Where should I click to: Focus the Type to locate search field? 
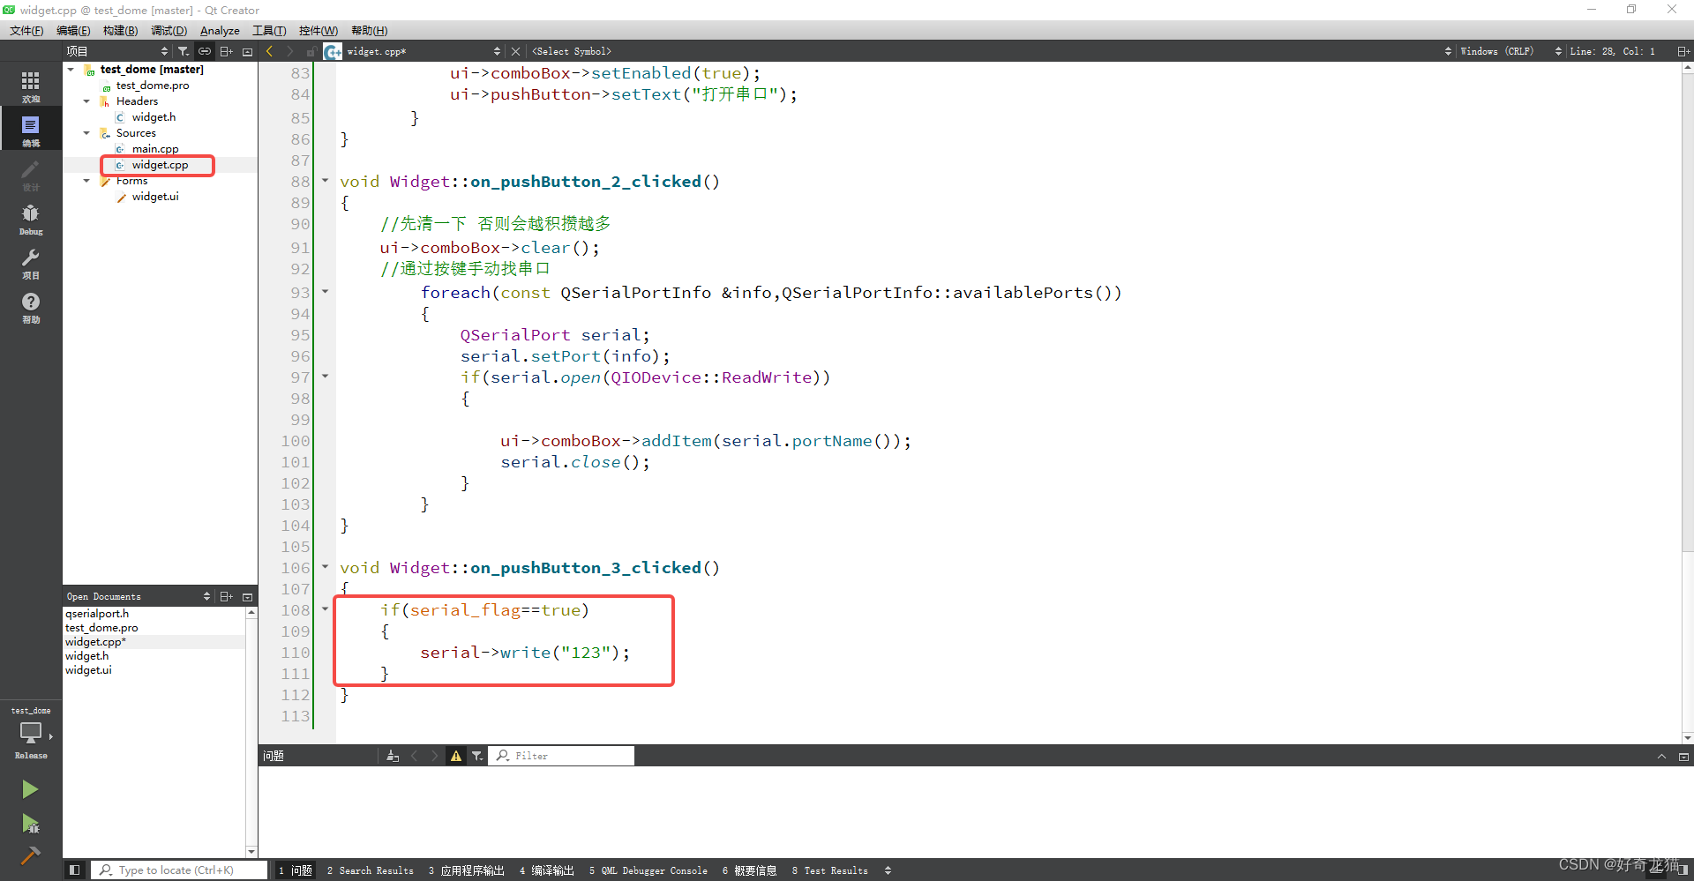[x=179, y=870]
